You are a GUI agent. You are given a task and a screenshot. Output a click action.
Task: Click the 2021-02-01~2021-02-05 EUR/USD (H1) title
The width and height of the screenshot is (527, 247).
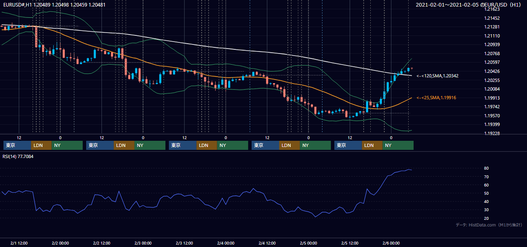pyautogui.click(x=469, y=5)
